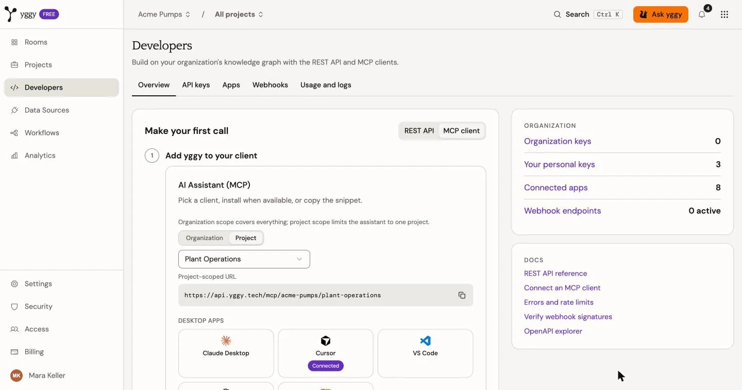Switch to MCP client mode
This screenshot has width=742, height=390.
coord(461,131)
